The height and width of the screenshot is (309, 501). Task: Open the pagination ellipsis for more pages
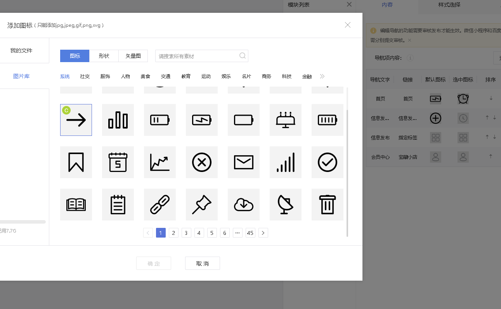click(x=237, y=233)
